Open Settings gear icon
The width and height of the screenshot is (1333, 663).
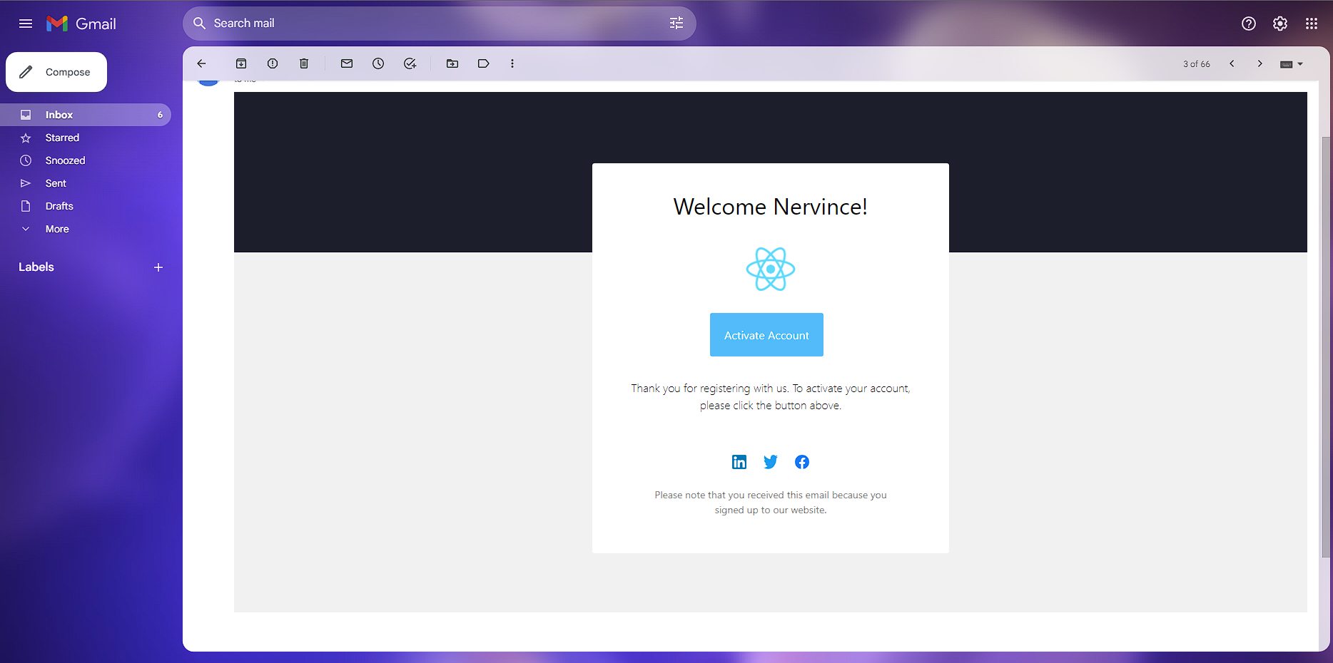click(1280, 24)
